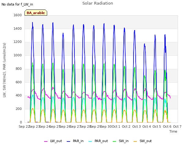
Task: Click the 1200 y-axis tick label
Action: pyautogui.click(x=18, y=42)
